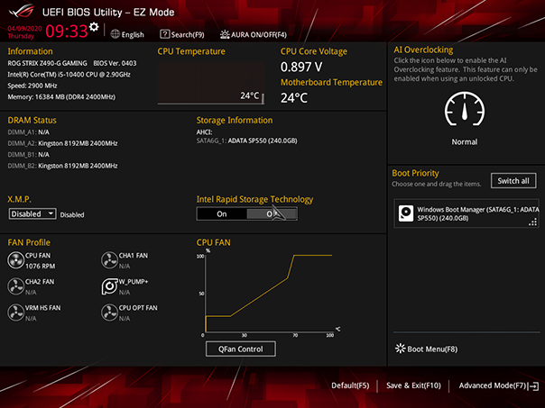Click 1076 RPM CPU fan speed
This screenshot has height=408, width=545.
point(40,266)
